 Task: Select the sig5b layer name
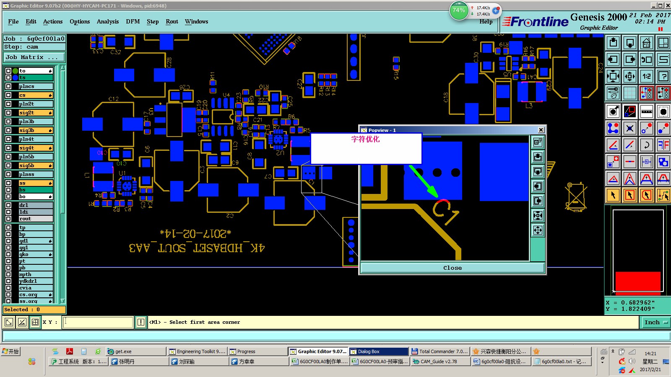pos(36,165)
